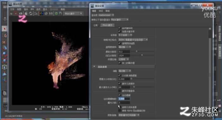This screenshot has width=222, height=120.
Task: Open the last (Help) menu in Render View
Action: pyautogui.click(x=63, y=9)
